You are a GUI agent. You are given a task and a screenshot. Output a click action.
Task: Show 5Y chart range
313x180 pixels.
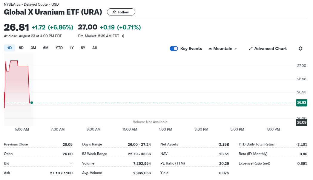[83, 48]
